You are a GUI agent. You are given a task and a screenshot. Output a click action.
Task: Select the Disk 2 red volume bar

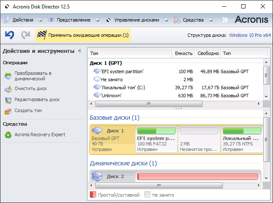tap(198, 176)
